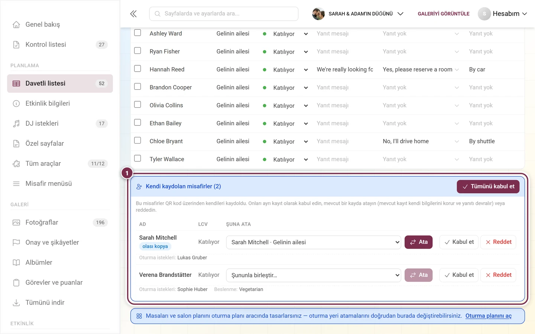Image resolution: width=535 pixels, height=334 pixels.
Task: Click the grid icon in the seating plan notice
Action: tap(139, 316)
